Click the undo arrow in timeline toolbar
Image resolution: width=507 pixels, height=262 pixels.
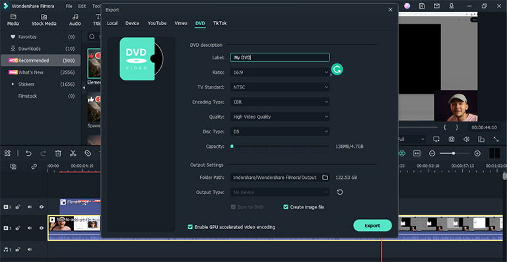click(28, 154)
